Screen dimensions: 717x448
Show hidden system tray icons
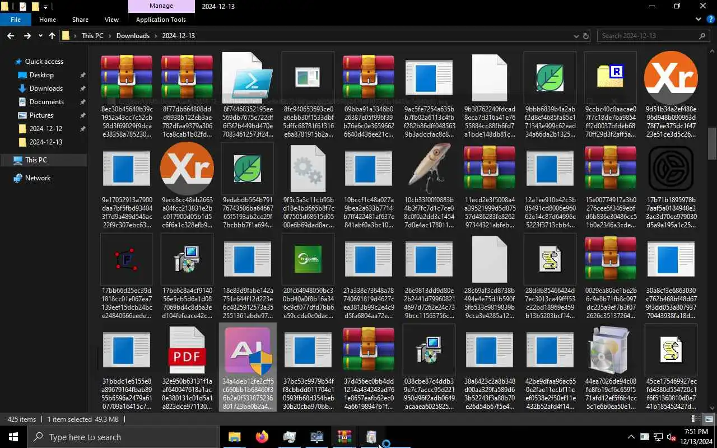(631, 437)
